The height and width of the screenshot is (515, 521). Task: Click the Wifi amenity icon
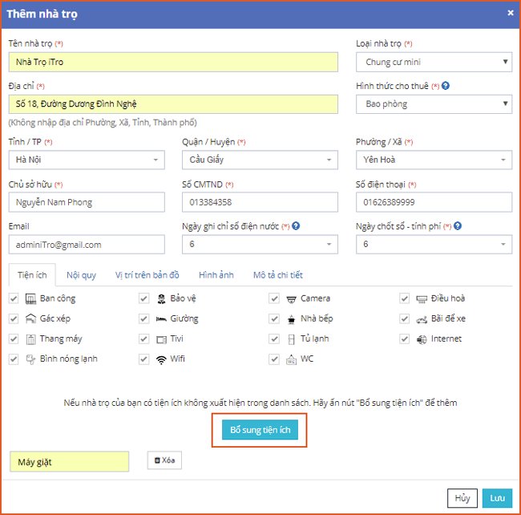click(x=161, y=359)
